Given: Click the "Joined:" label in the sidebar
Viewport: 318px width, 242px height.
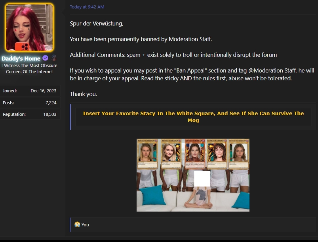Looking at the screenshot, I should pos(10,91).
